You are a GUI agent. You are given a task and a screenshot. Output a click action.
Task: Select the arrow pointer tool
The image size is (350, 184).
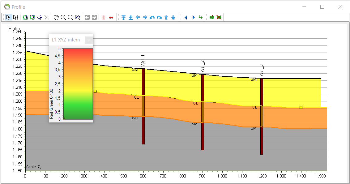[8, 17]
